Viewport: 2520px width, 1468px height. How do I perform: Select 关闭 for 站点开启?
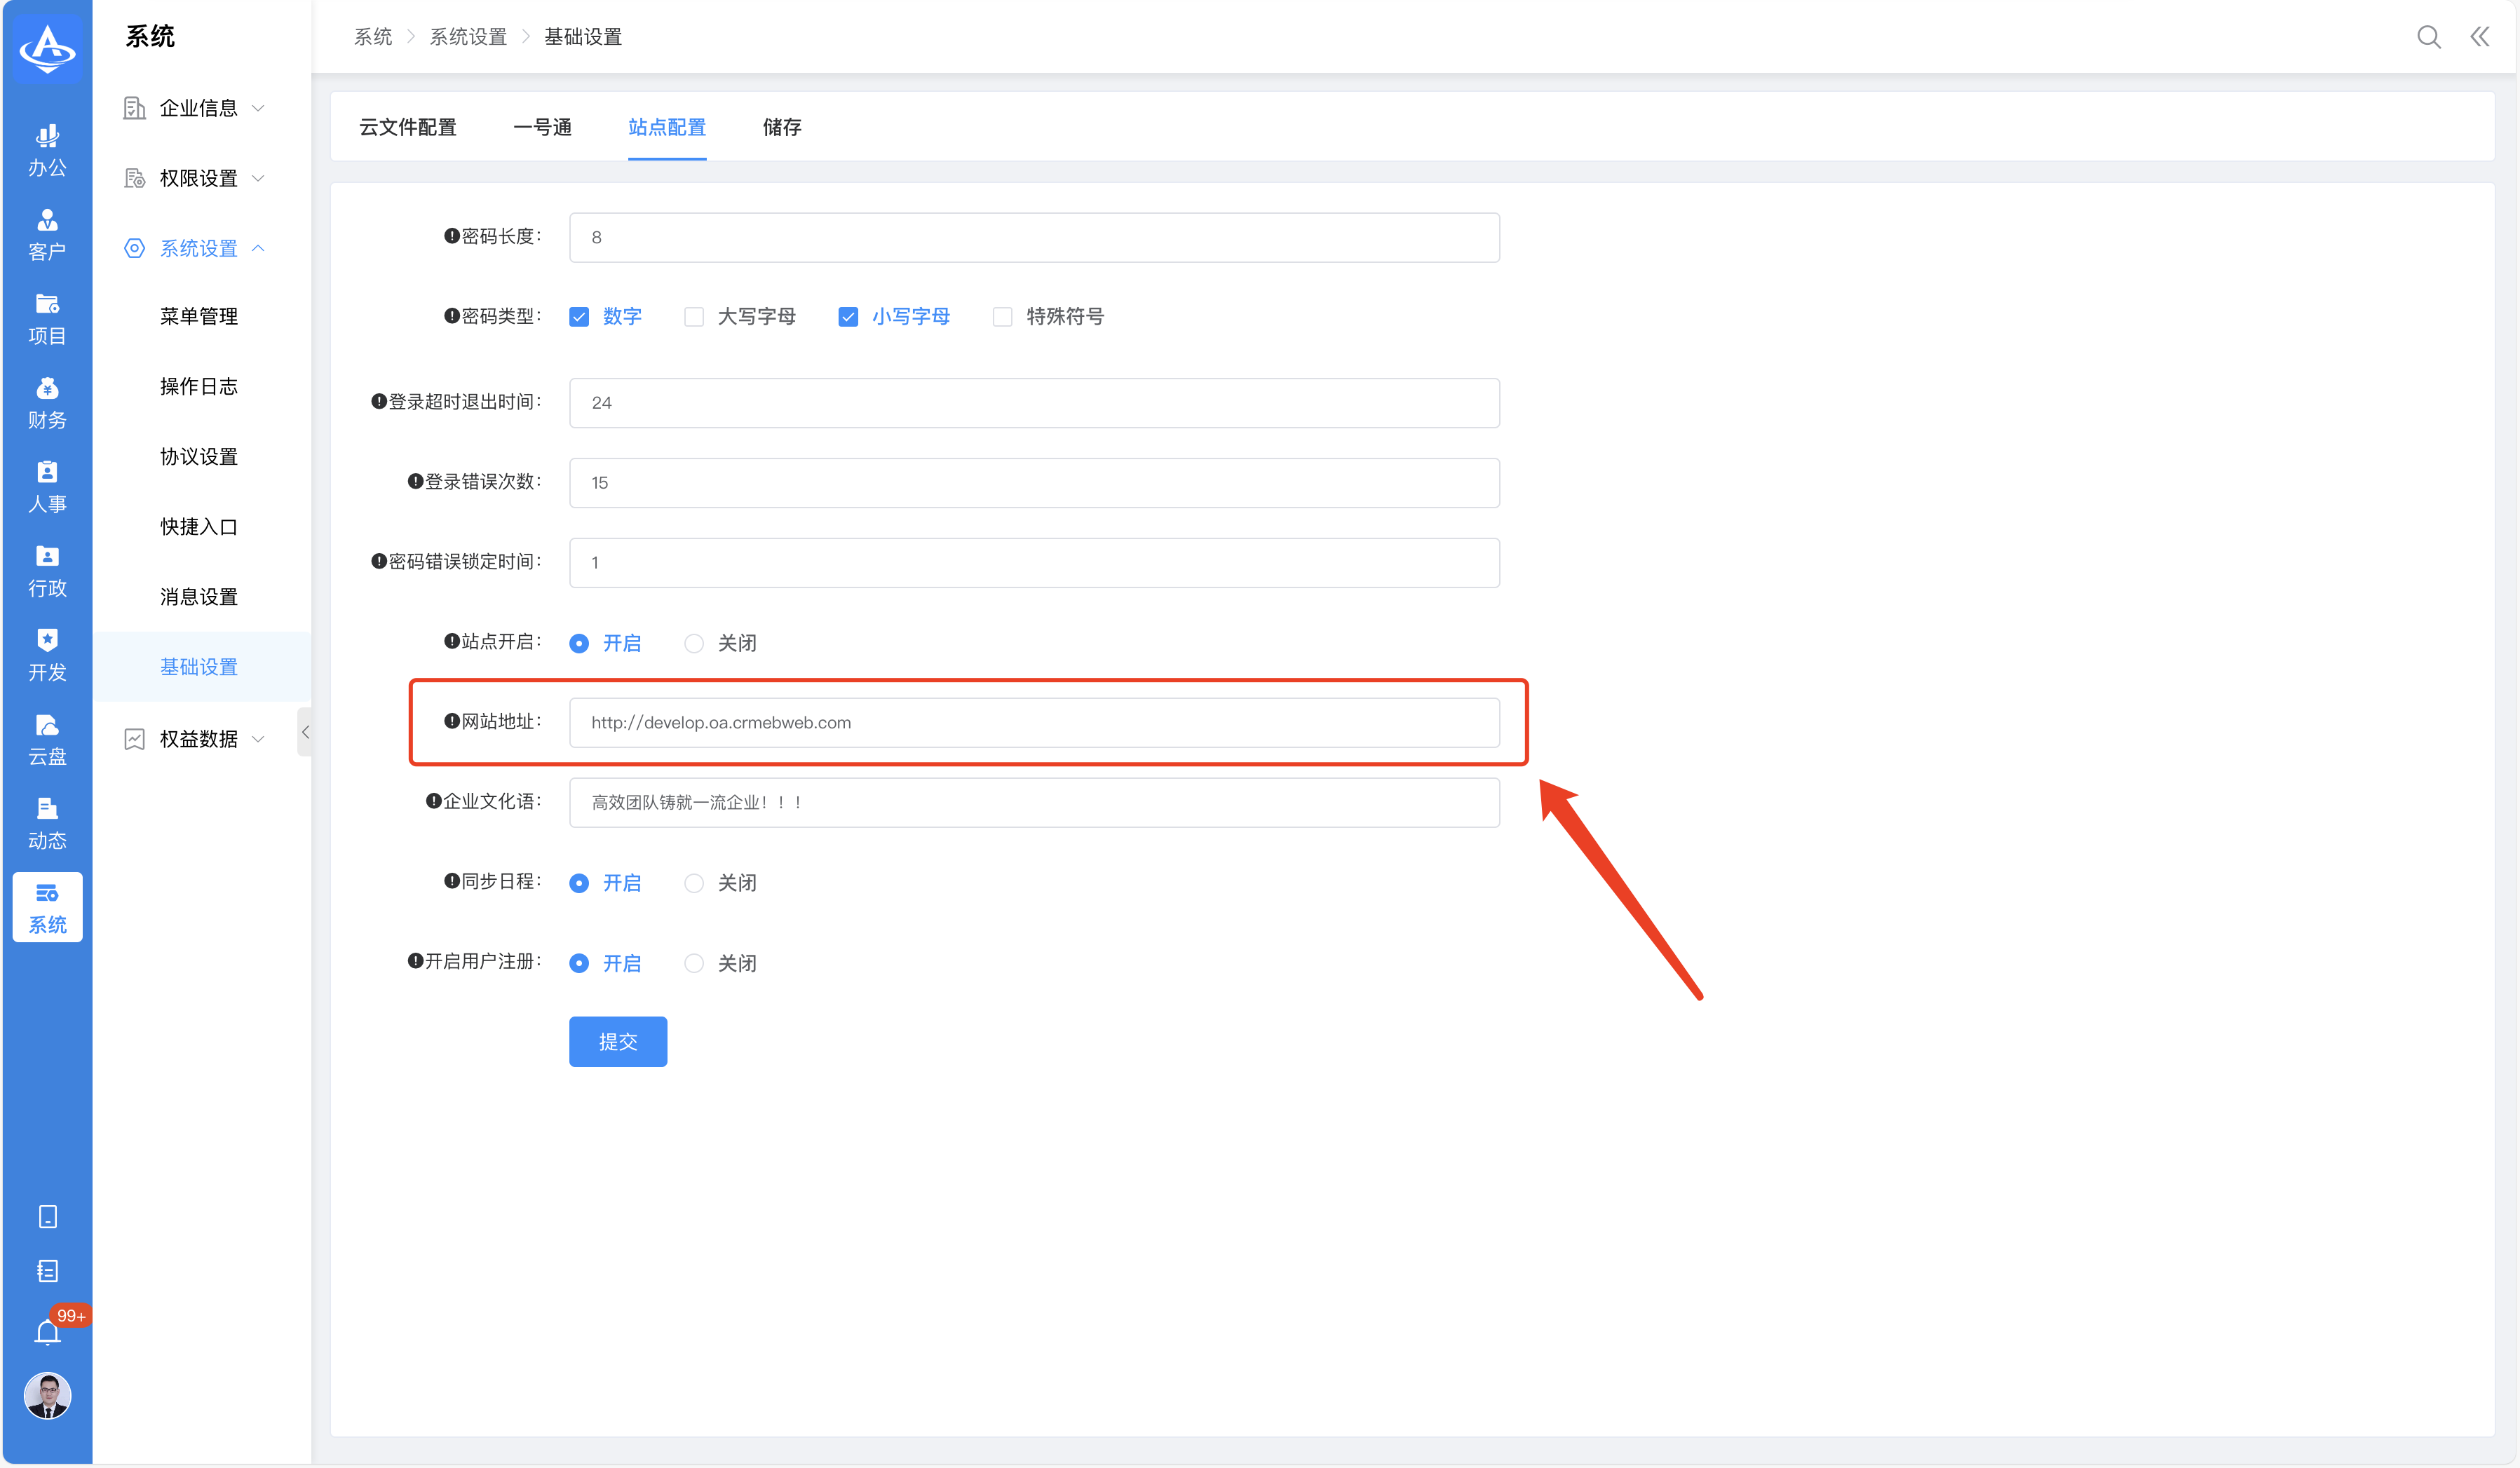pos(694,643)
